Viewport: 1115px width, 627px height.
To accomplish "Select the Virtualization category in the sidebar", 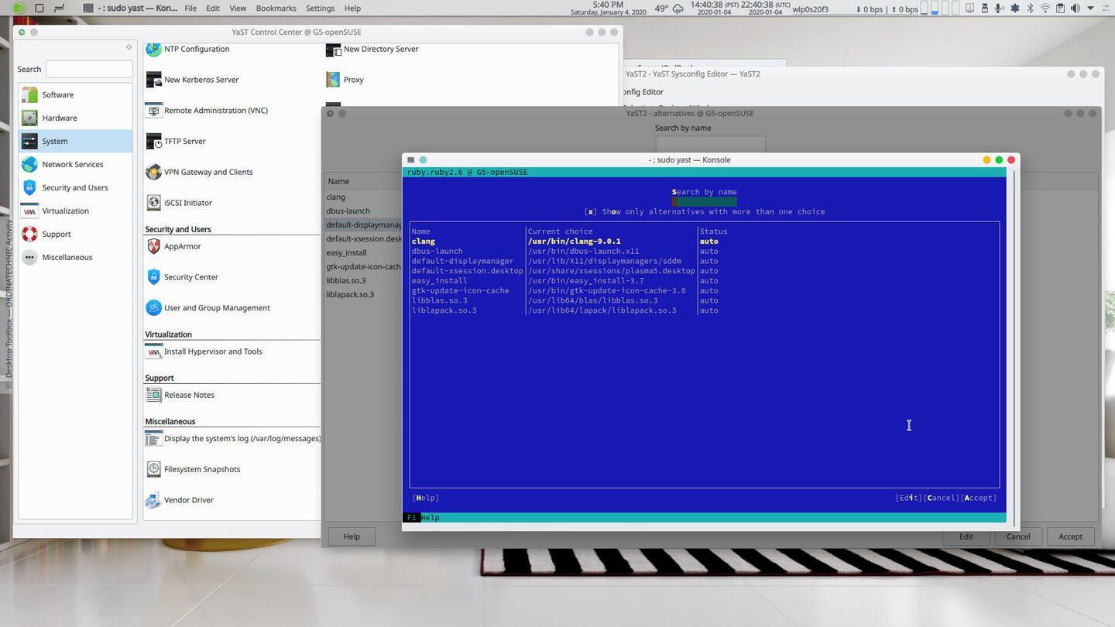I will click(x=76, y=211).
